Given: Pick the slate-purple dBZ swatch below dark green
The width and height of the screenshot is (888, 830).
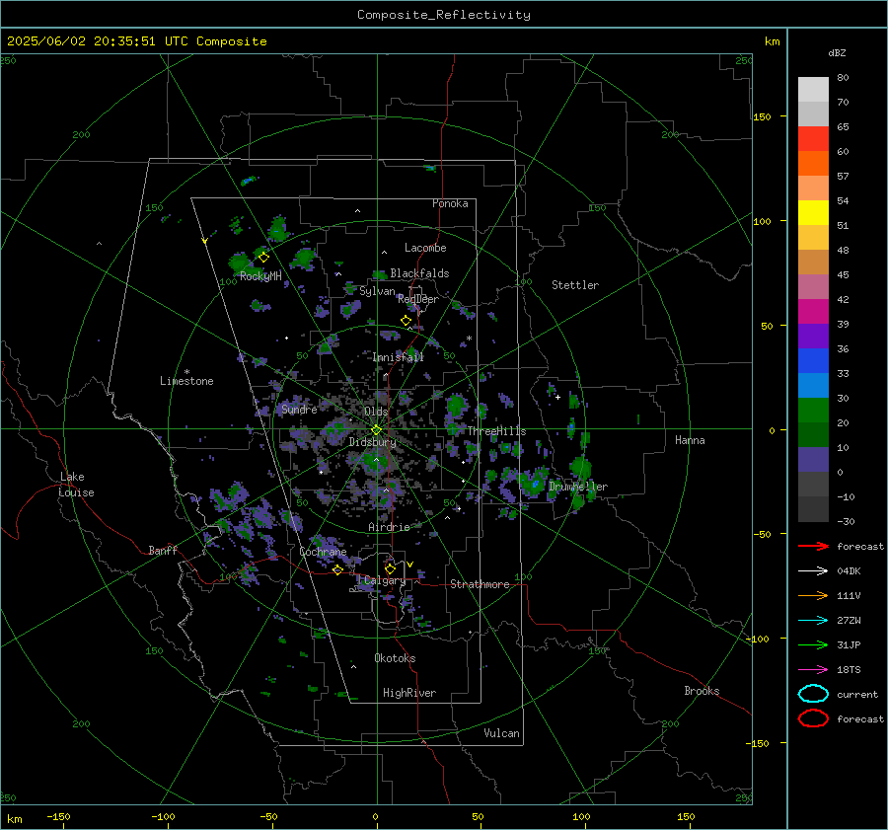Looking at the screenshot, I should tap(813, 459).
